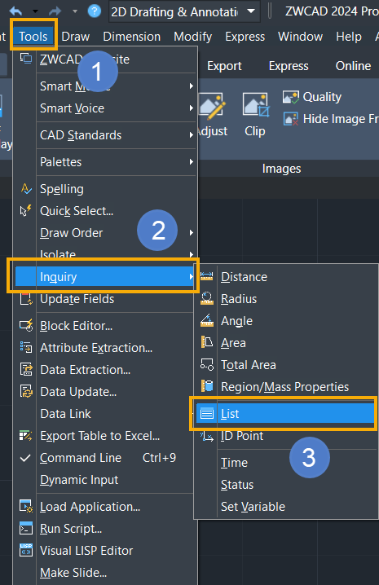Click the Quality image button
The height and width of the screenshot is (585, 379).
coord(312,97)
